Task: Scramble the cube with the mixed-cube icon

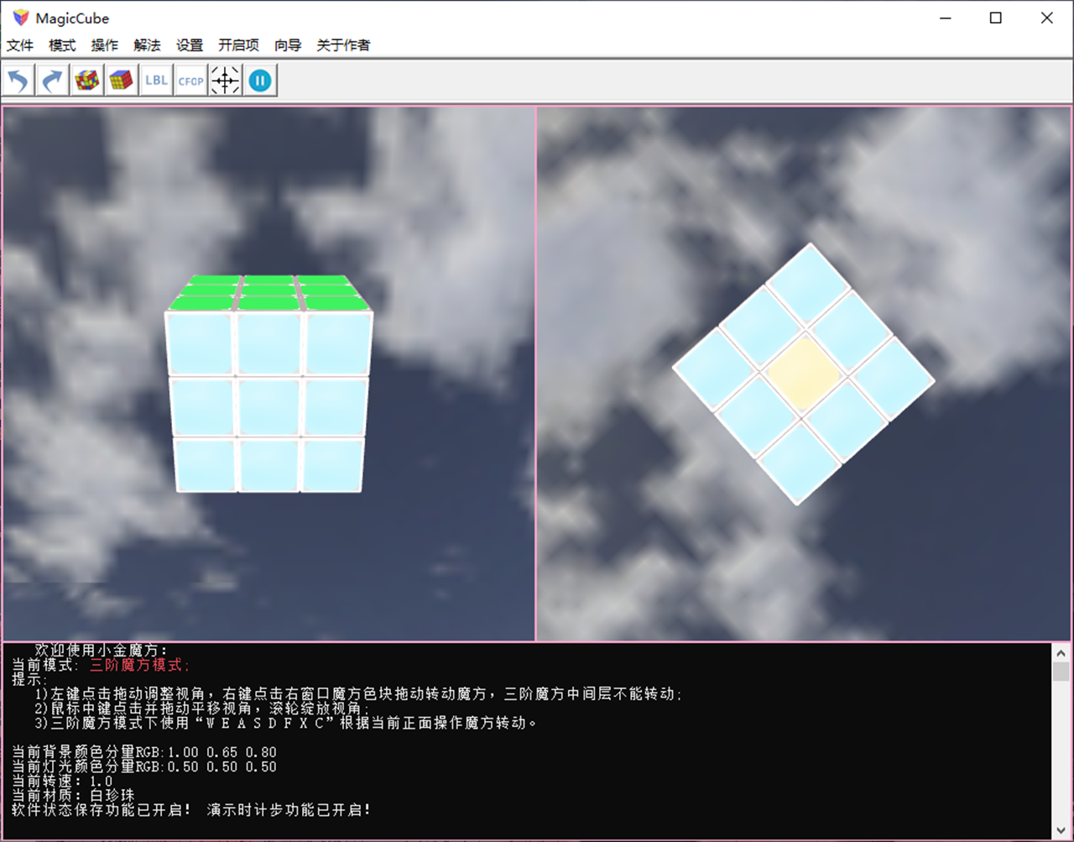Action: coord(87,81)
